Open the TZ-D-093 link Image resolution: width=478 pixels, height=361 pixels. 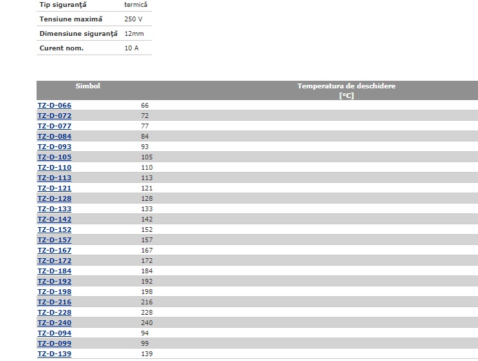point(54,147)
